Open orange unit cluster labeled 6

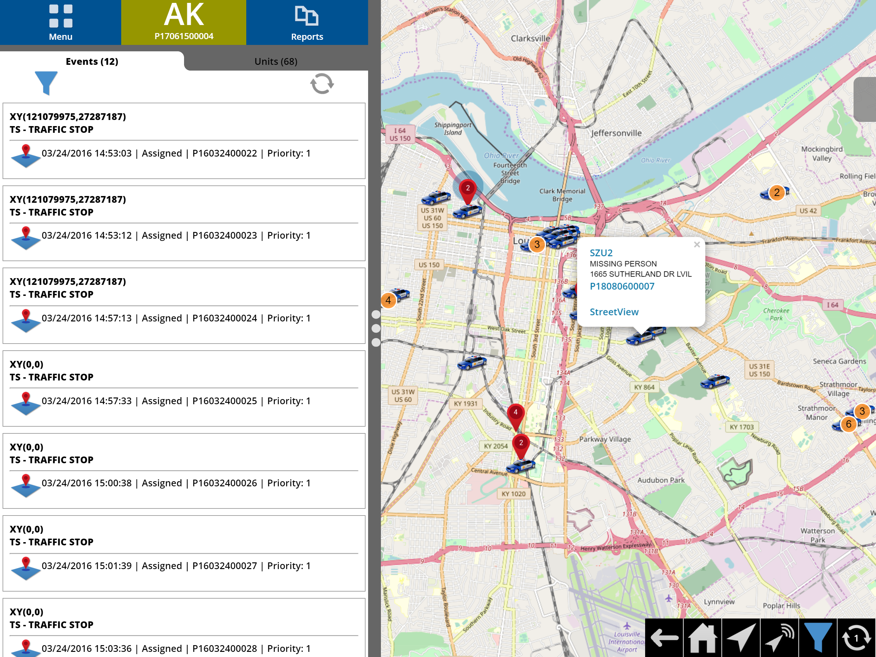pyautogui.click(x=848, y=424)
